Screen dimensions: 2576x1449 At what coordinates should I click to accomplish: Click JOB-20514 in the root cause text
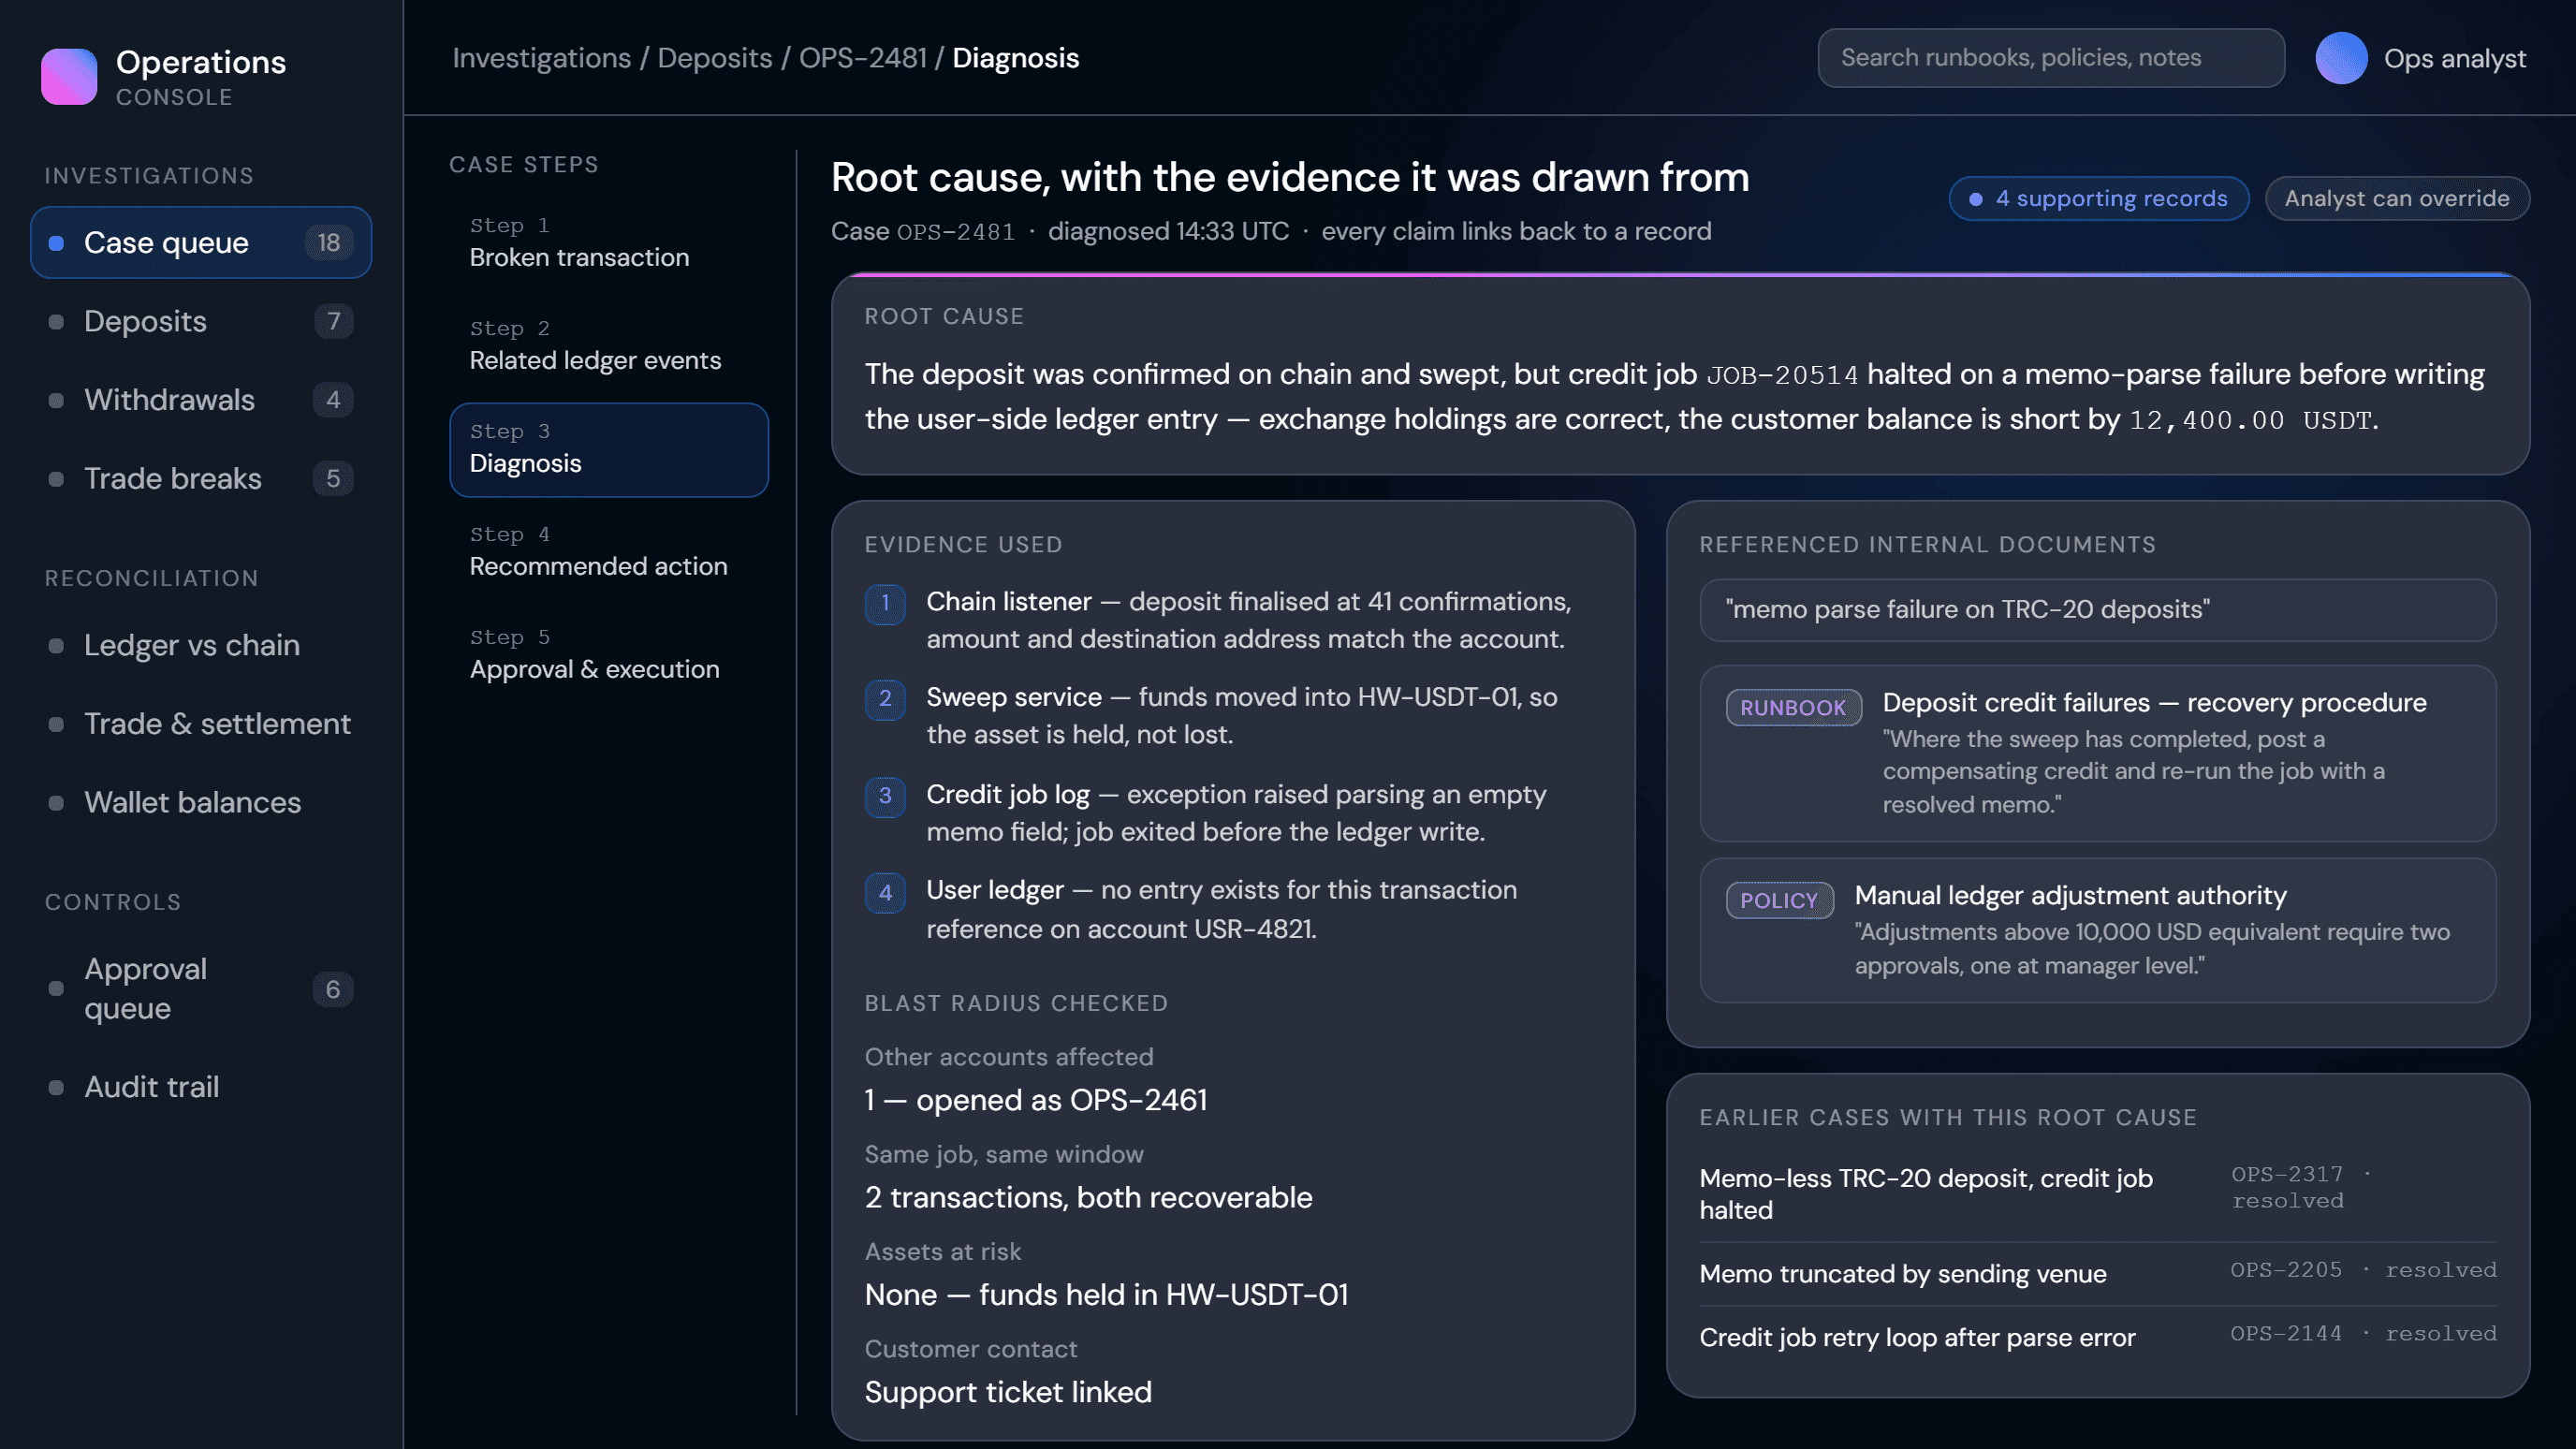point(1782,375)
